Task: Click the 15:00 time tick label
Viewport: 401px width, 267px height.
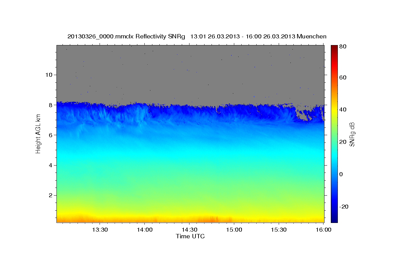Action: (x=234, y=230)
